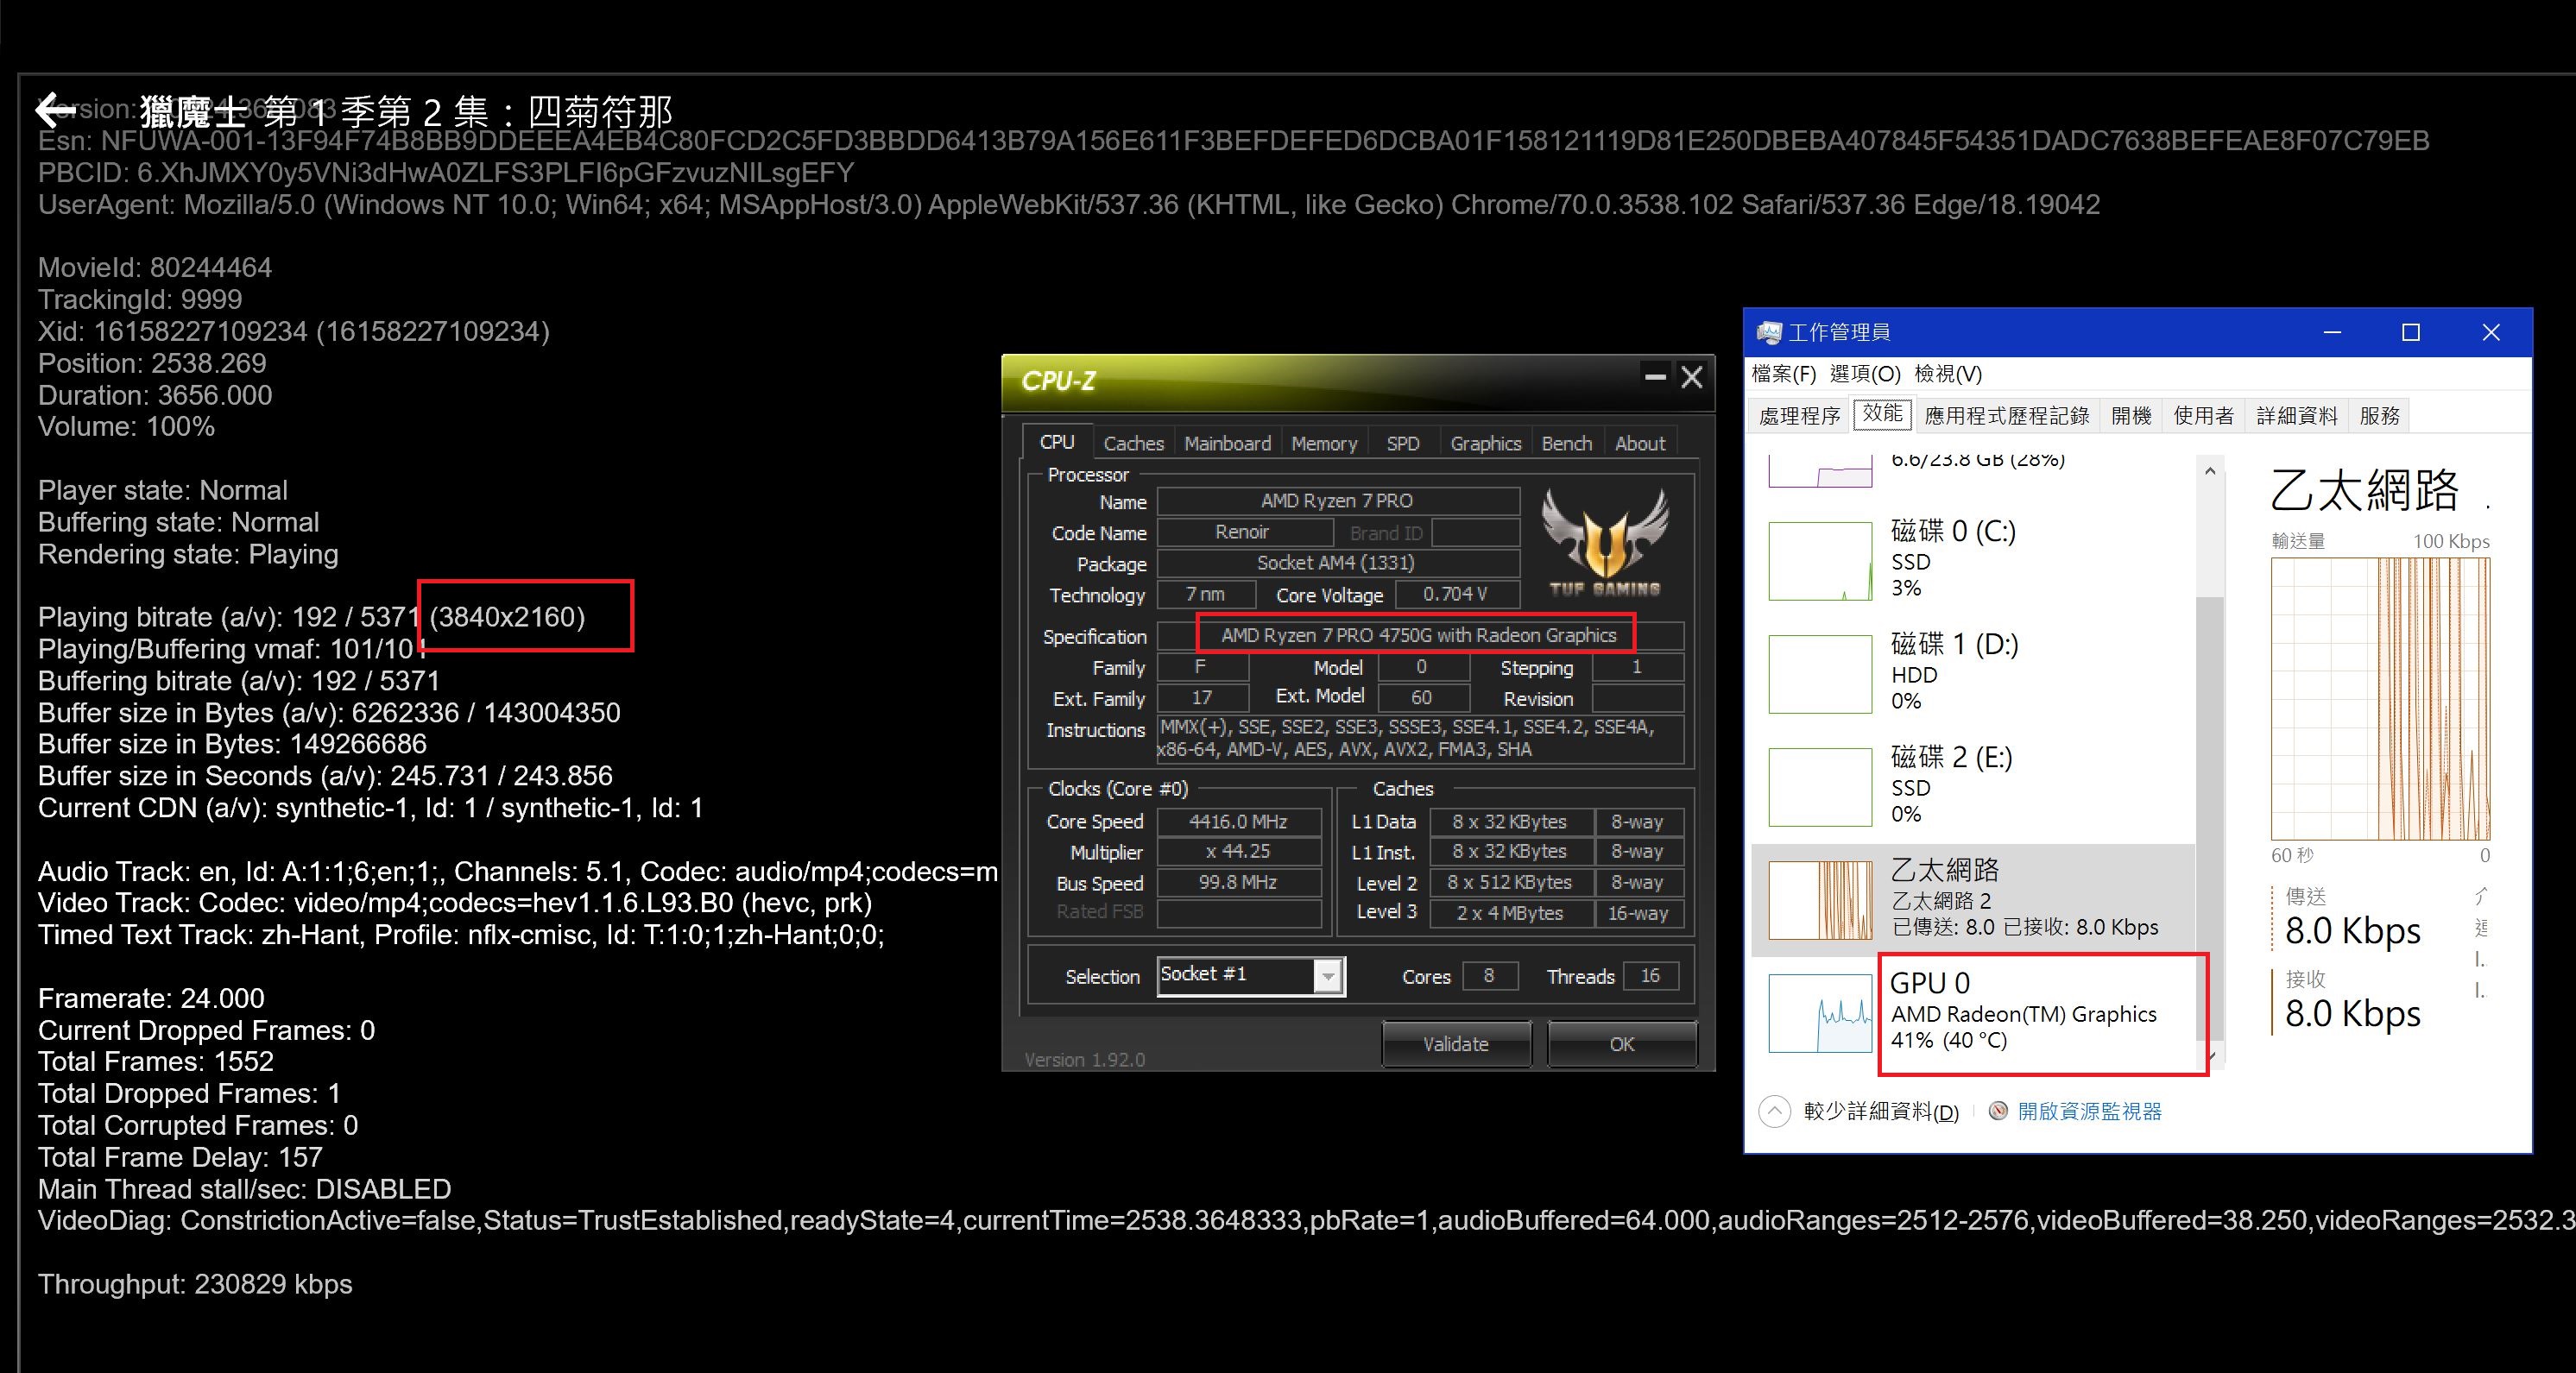Select the 磁碟 1 (D:) graph thumbnail
Viewport: 2576px width, 1373px height.
[x=1820, y=674]
